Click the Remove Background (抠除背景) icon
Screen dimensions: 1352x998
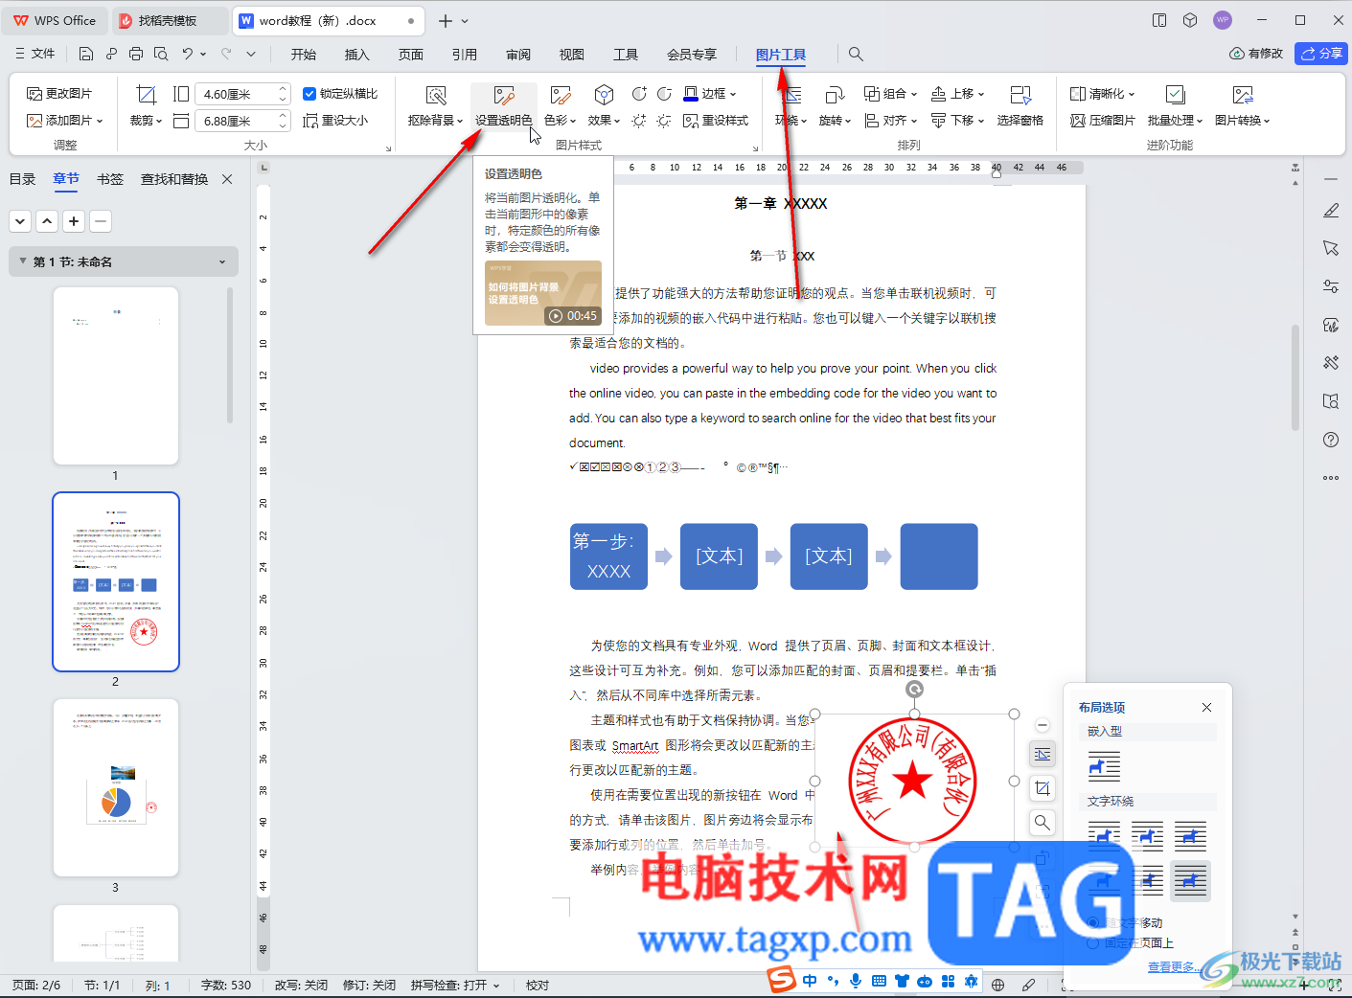[x=436, y=95]
